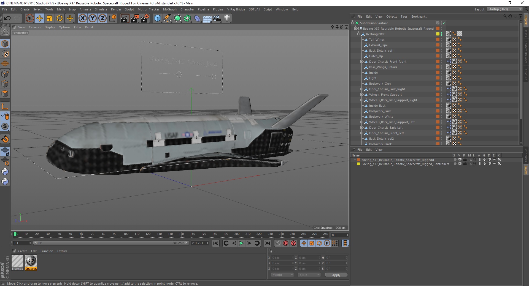Click yellow color swatch of Controllers layer
Viewport: 529px width, 286px height.
coord(358,164)
